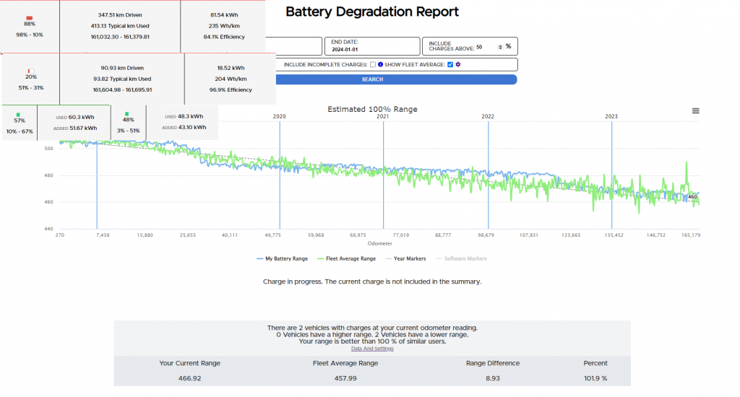Open fleet average settings gear icon
740x397 pixels.
[458, 65]
